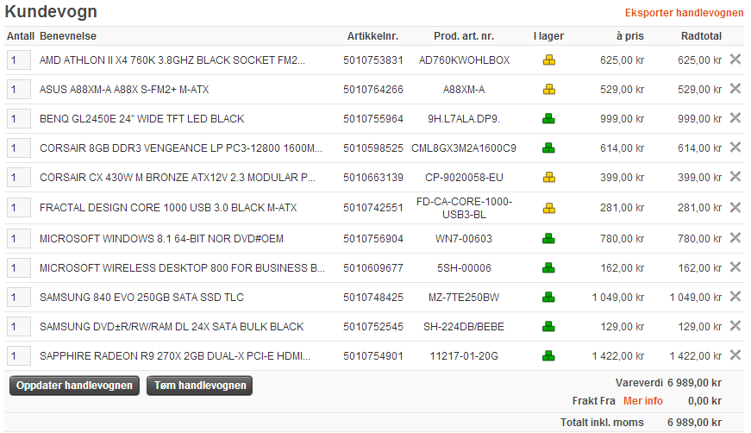The height and width of the screenshot is (433, 751).
Task: Open Eksporter handlevognen link
Action: (684, 13)
